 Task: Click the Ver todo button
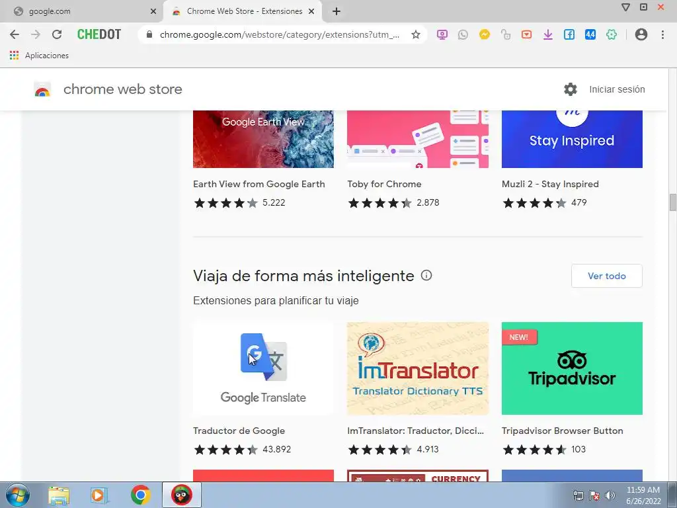607,276
